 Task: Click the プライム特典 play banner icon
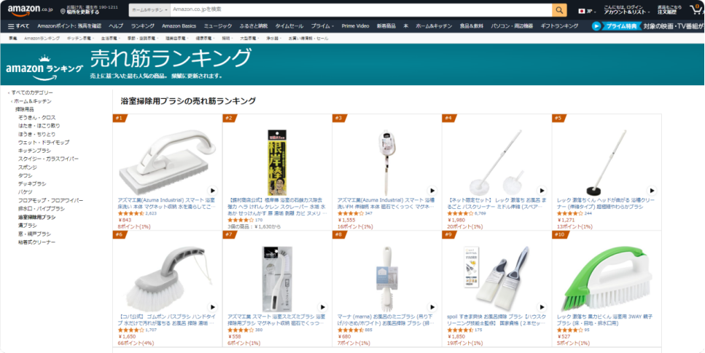tap(596, 26)
